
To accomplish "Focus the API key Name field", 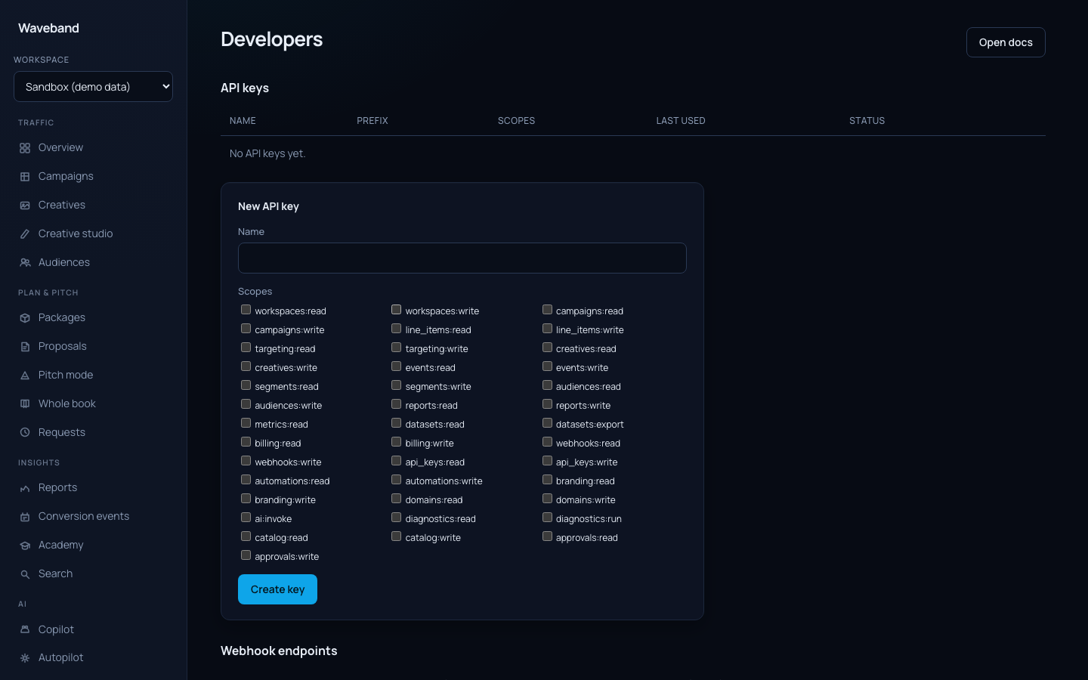I will 462,258.
